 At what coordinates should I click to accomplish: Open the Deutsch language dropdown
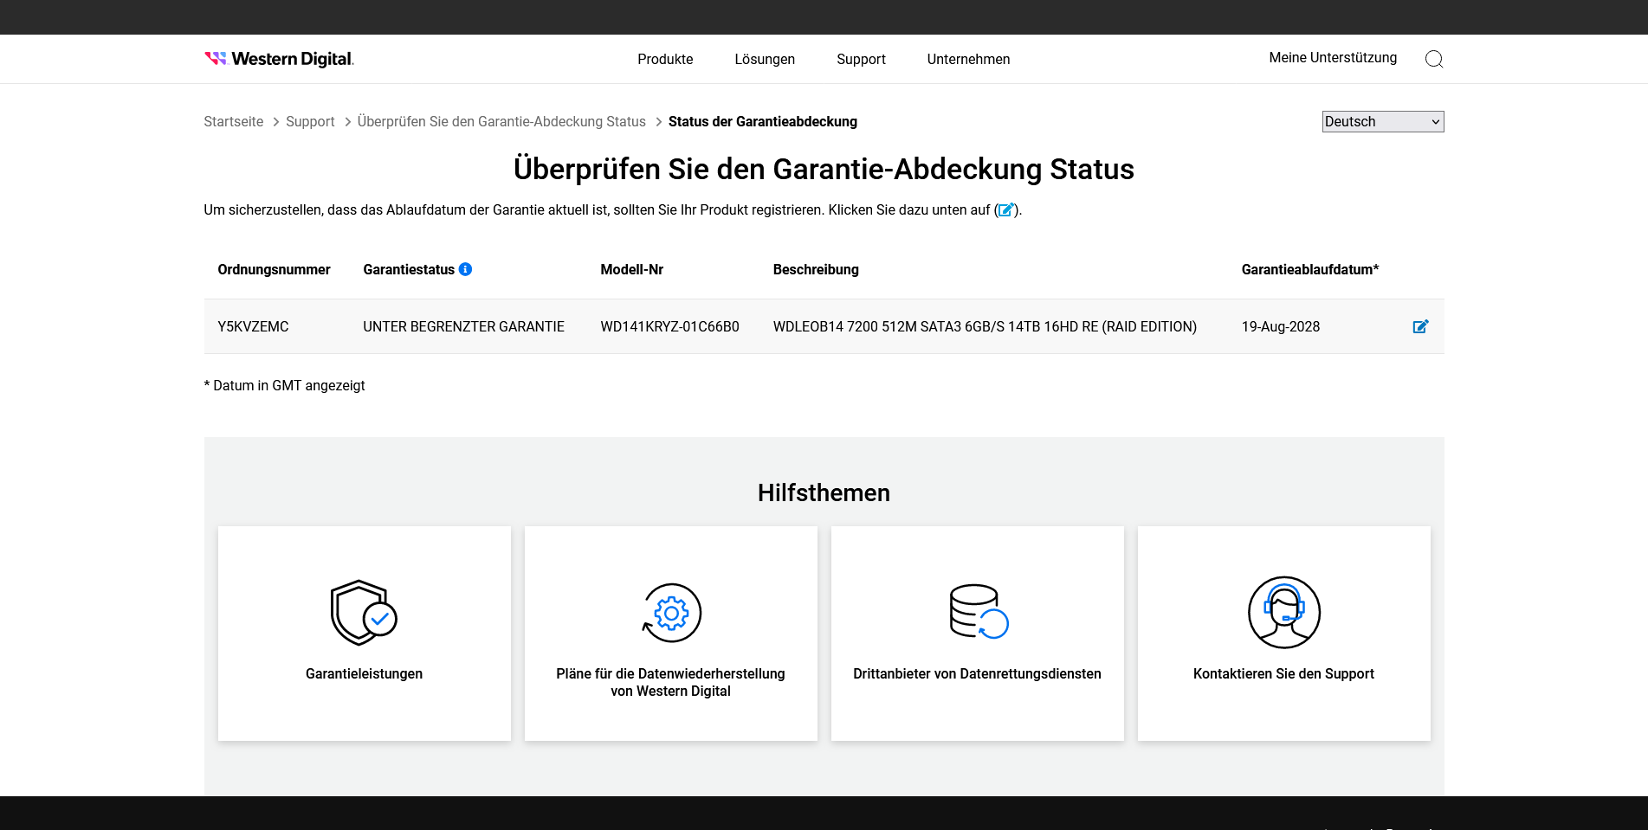(x=1382, y=121)
